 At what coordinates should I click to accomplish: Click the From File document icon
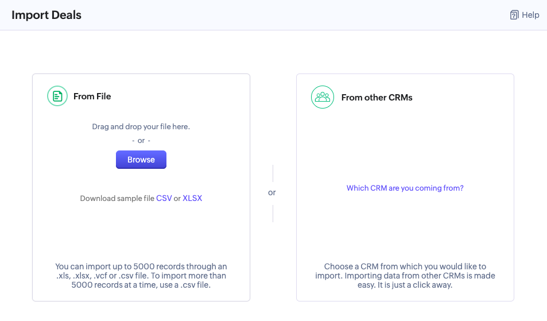57,96
